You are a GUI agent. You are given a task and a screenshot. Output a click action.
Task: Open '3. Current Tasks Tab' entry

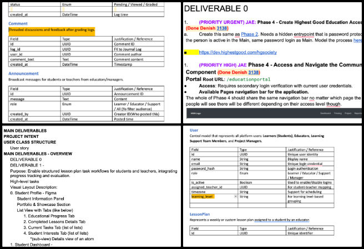[x=53, y=227]
